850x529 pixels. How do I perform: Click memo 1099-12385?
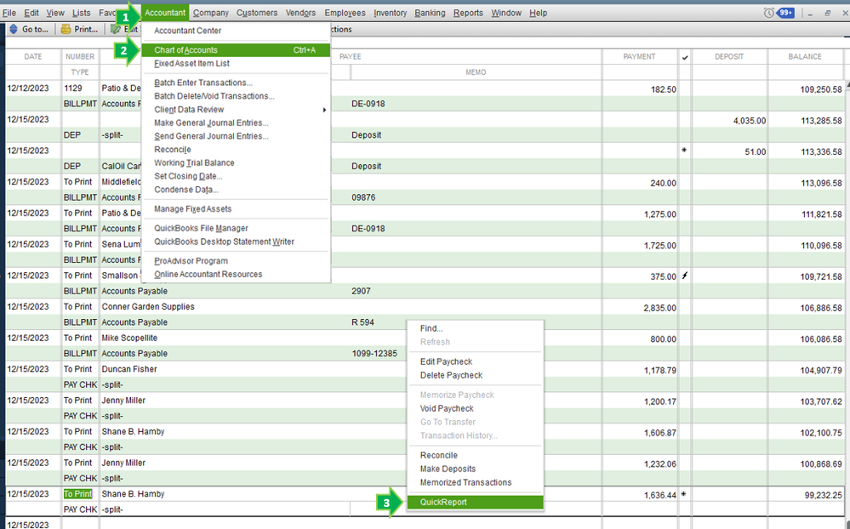pos(374,354)
